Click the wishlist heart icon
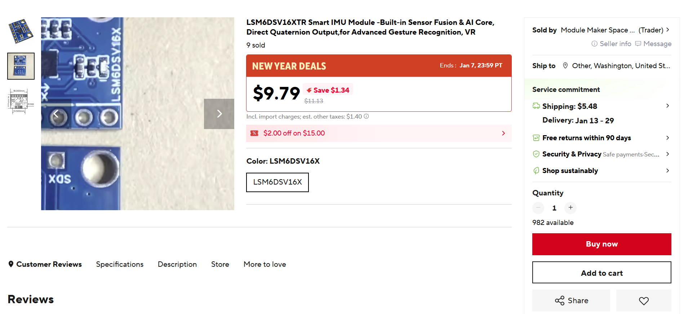The image size is (684, 314). 643,301
